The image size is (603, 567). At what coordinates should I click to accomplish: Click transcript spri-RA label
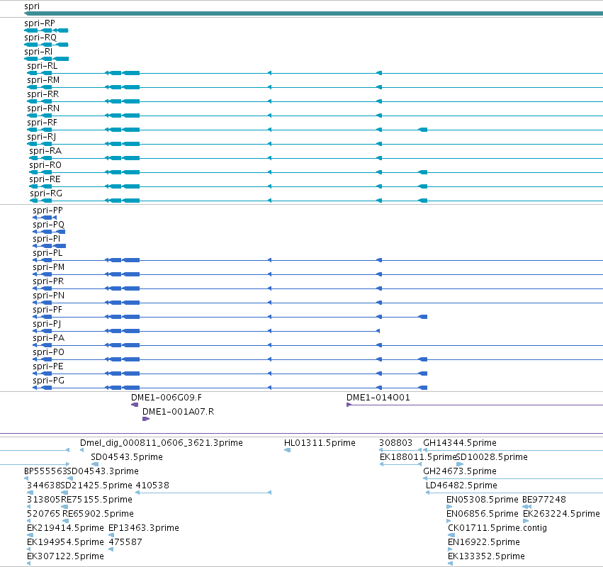[45, 151]
